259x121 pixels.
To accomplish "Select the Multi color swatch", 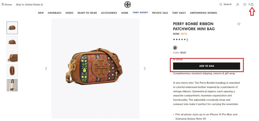I will pyautogui.click(x=175, y=48).
